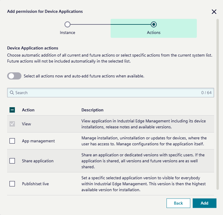Click the Add button
The height and width of the screenshot is (215, 223).
205,203
